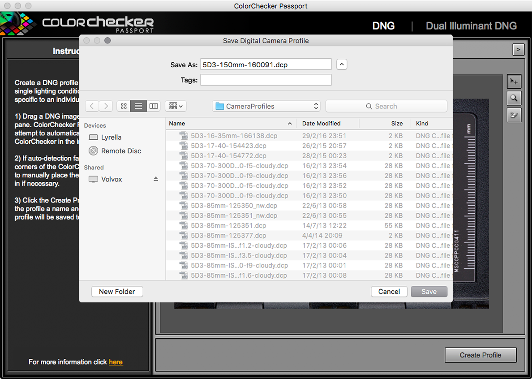Select the add-corner marker tool icon

point(514,82)
